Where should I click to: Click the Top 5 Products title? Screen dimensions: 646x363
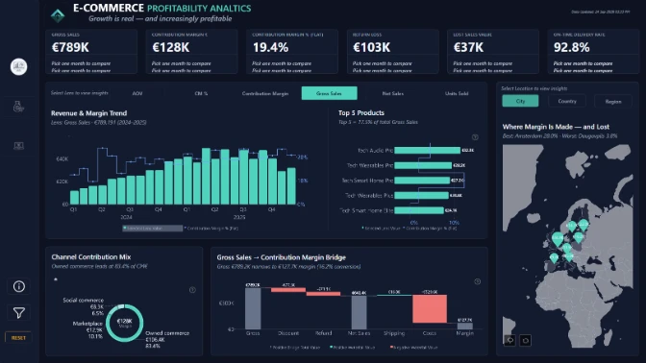coord(361,112)
